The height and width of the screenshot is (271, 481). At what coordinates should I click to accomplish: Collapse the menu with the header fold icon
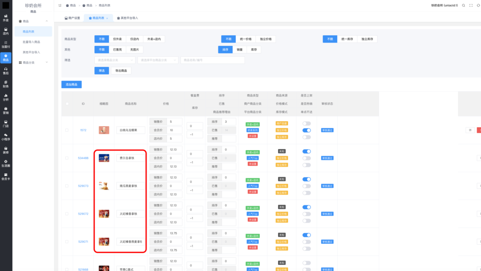point(60,5)
